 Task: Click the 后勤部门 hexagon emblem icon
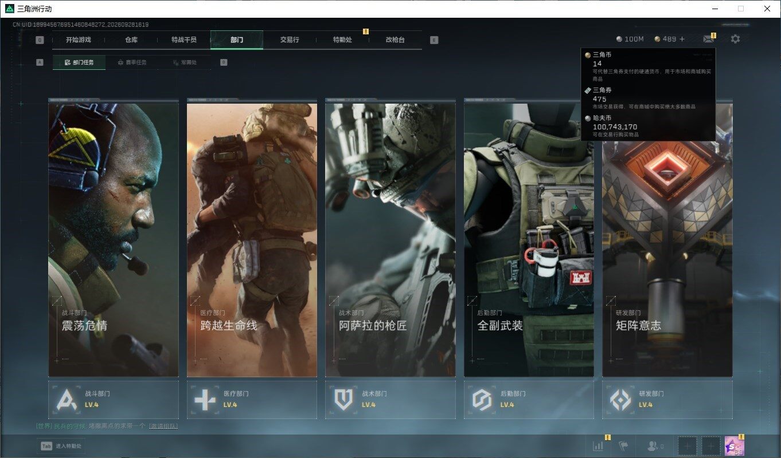[x=482, y=400]
